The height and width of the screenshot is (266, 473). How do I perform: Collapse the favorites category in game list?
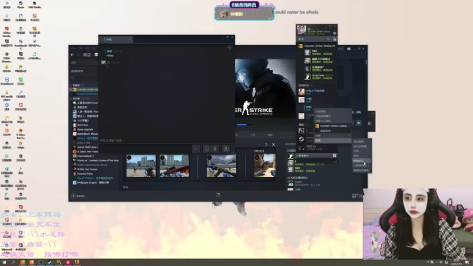click(x=71, y=85)
